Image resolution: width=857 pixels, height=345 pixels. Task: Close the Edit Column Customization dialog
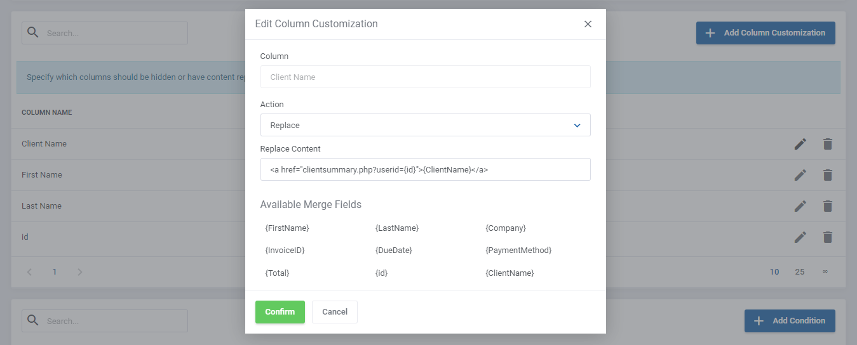[x=588, y=24]
